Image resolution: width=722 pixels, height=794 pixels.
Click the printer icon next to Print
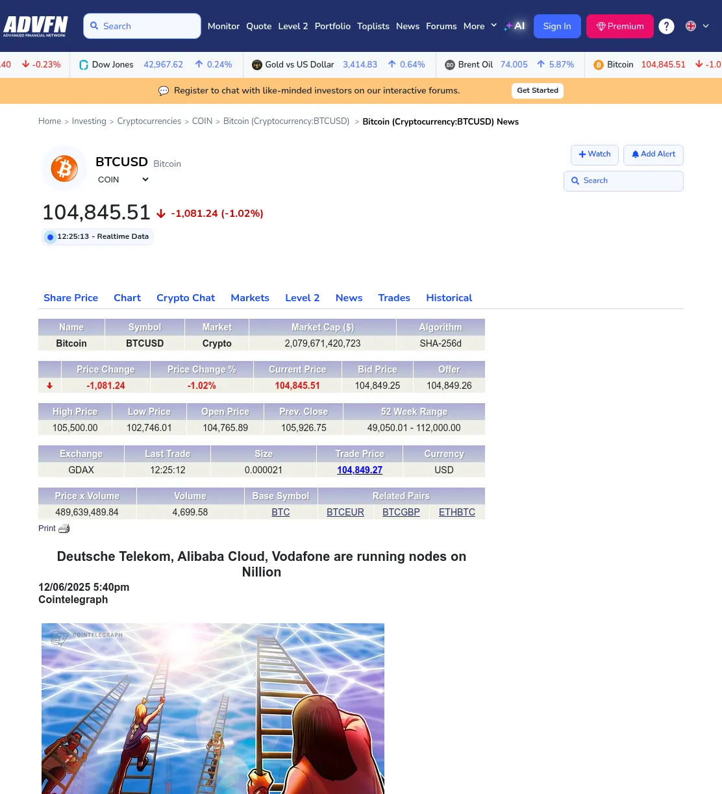[x=64, y=528]
